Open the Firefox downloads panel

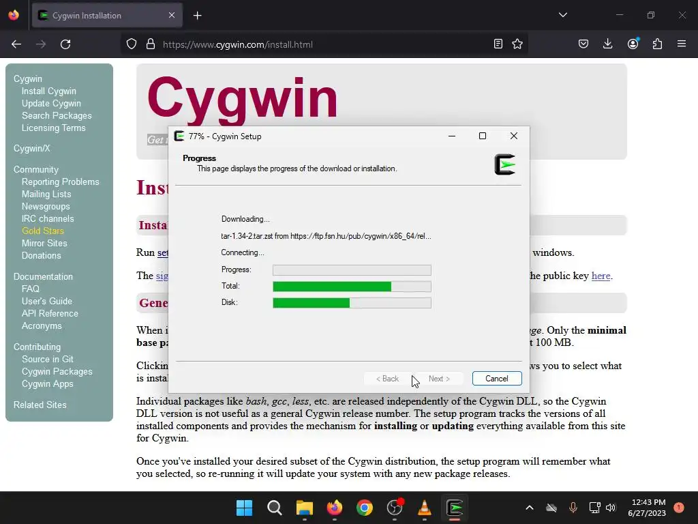607,44
